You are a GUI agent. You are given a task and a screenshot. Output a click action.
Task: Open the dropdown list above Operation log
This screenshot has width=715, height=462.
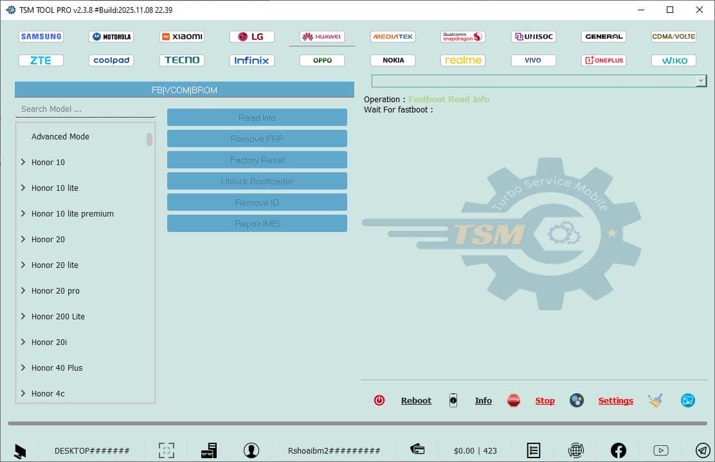[701, 80]
